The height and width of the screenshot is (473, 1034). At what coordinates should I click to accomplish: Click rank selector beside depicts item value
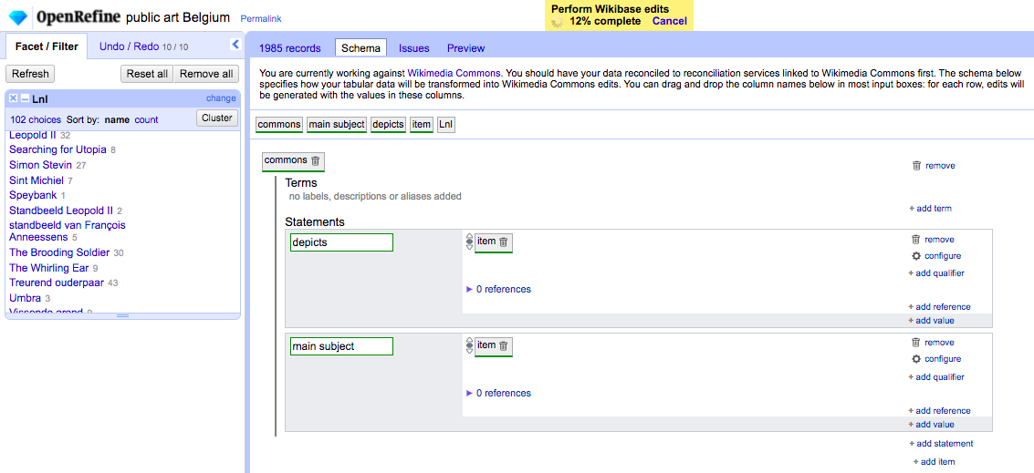[469, 242]
